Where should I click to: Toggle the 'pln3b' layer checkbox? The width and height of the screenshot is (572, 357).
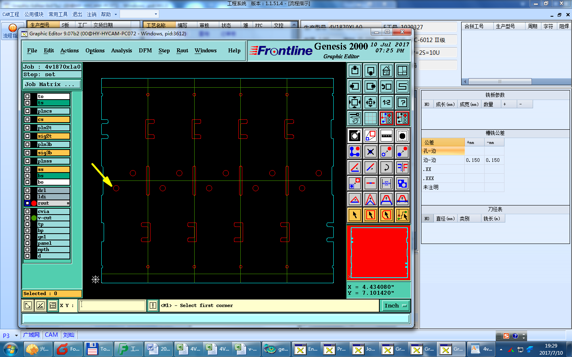tap(27, 144)
